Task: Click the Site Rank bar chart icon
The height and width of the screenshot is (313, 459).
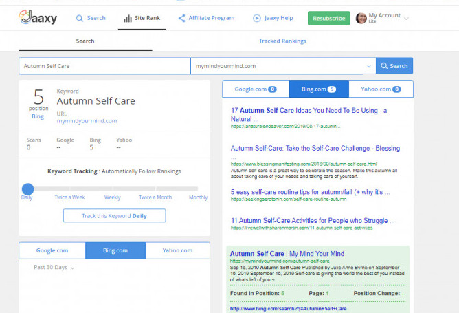Action: click(128, 19)
